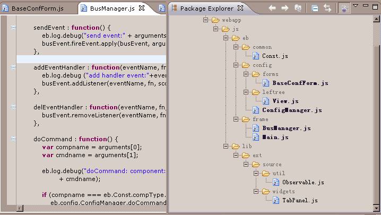This screenshot has width=381, height=215.
Task: Open the Package Explorer view menu triangle
Action: click(356, 6)
